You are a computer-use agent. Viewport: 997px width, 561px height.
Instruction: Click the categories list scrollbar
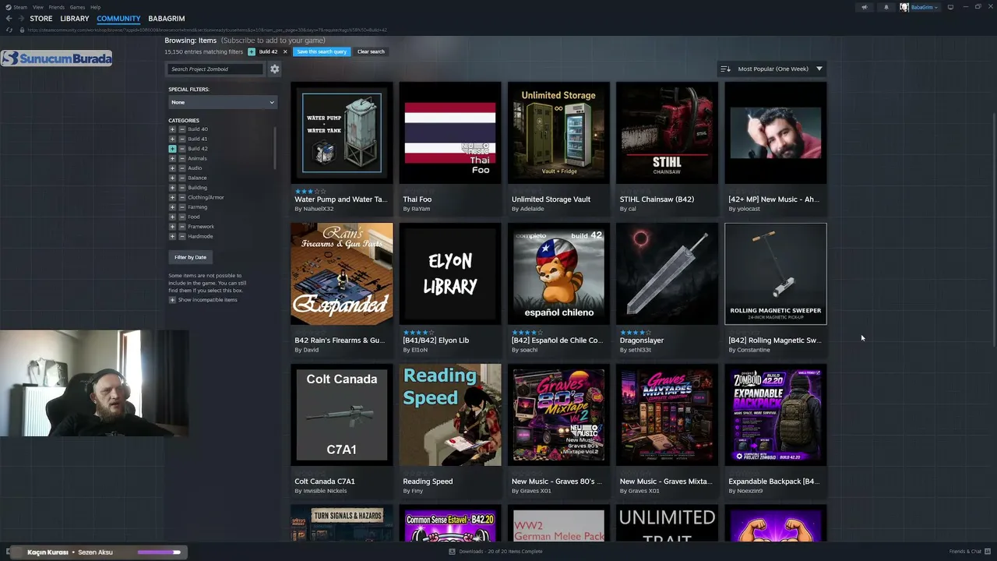point(276,148)
